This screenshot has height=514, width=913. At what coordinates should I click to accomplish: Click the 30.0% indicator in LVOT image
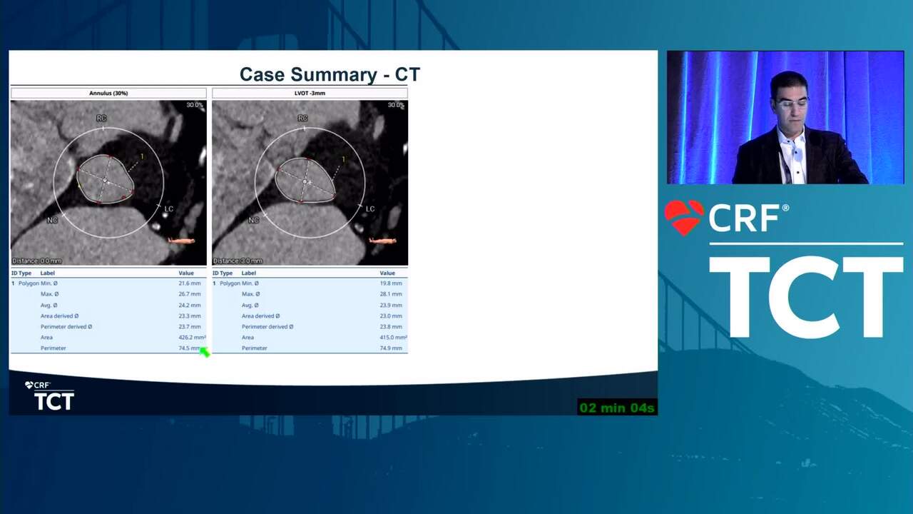(x=396, y=105)
